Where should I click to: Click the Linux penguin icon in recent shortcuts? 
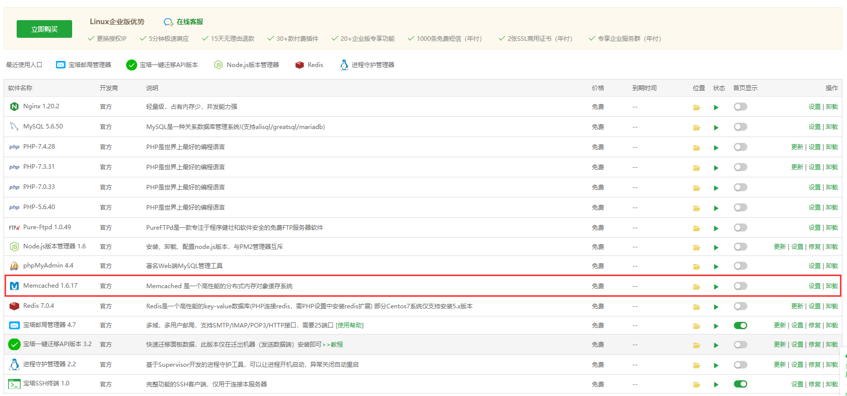[x=344, y=65]
